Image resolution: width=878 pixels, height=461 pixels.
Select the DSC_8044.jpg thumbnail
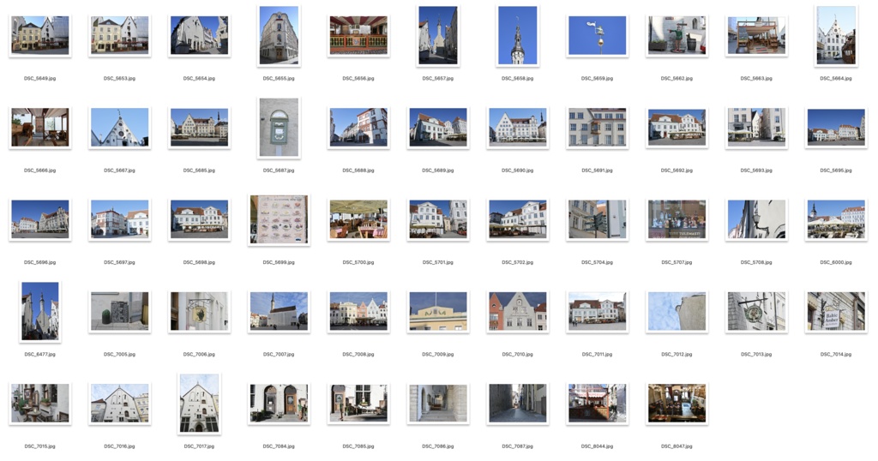click(597, 404)
